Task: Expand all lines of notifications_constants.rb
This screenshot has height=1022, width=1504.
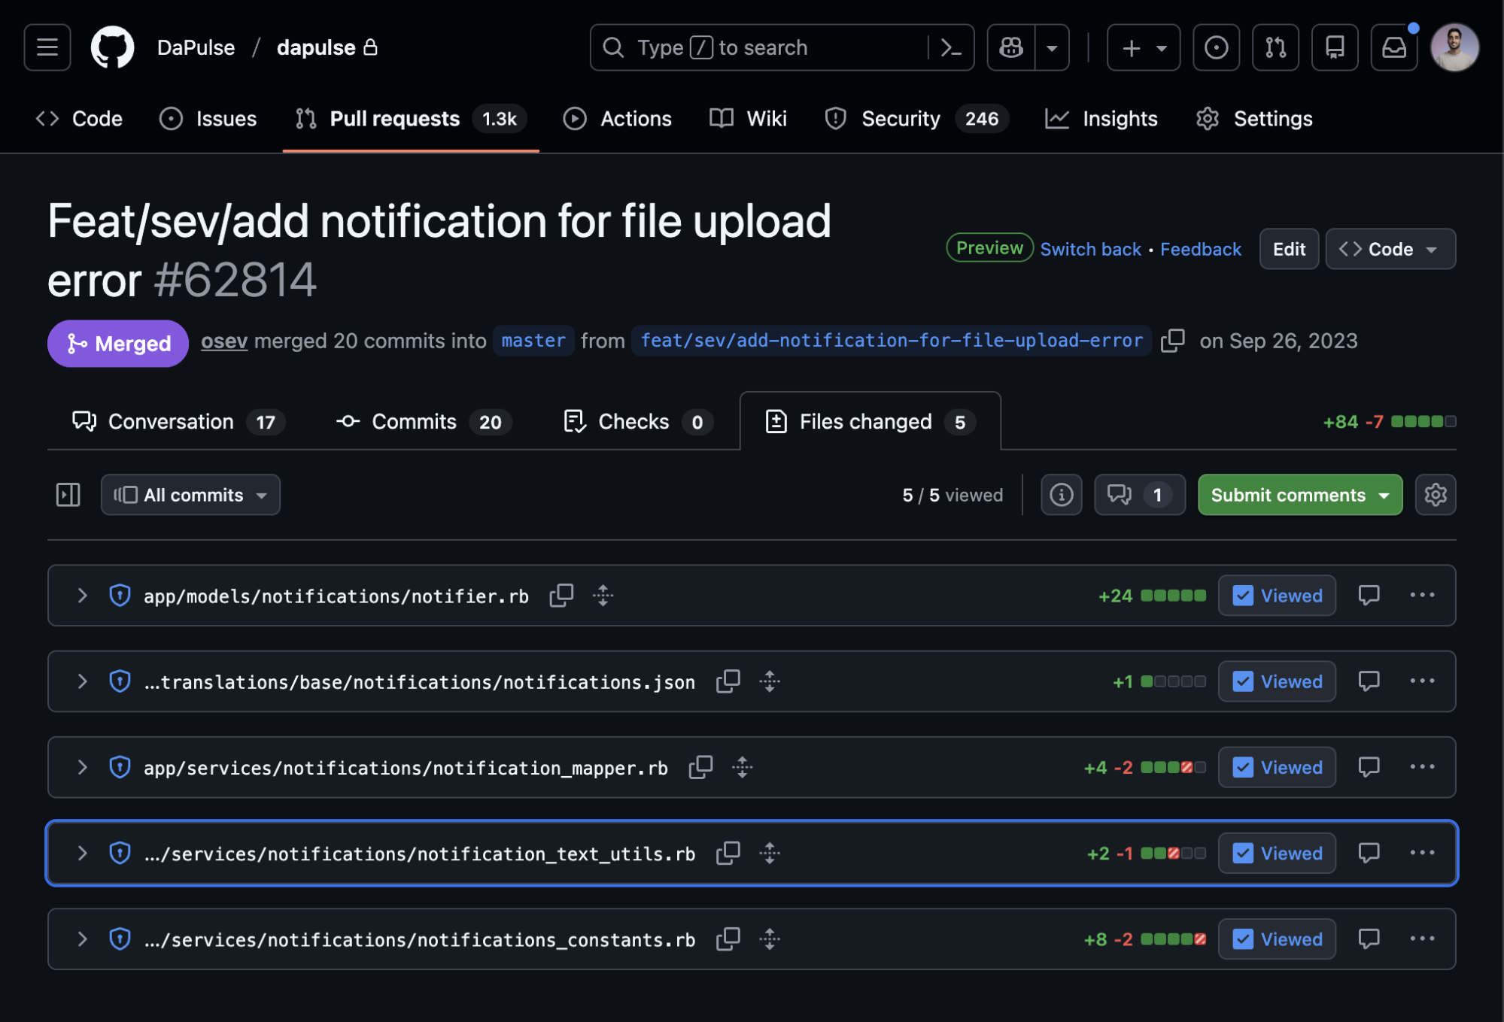Action: [769, 939]
